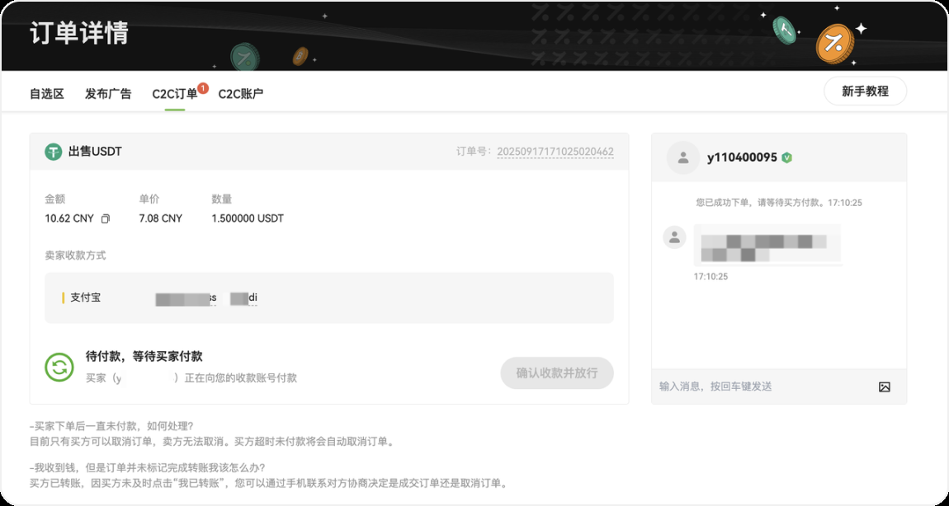Switch to the 自选区 tab
949x506 pixels.
47,94
